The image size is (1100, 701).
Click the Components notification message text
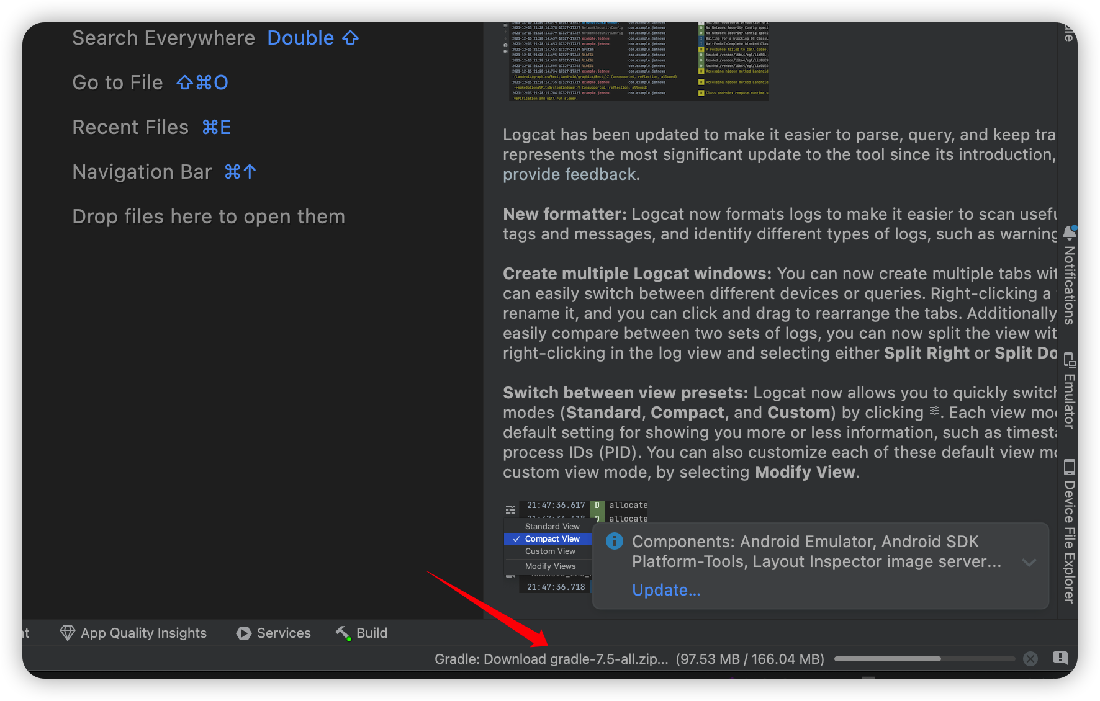pyautogui.click(x=816, y=551)
